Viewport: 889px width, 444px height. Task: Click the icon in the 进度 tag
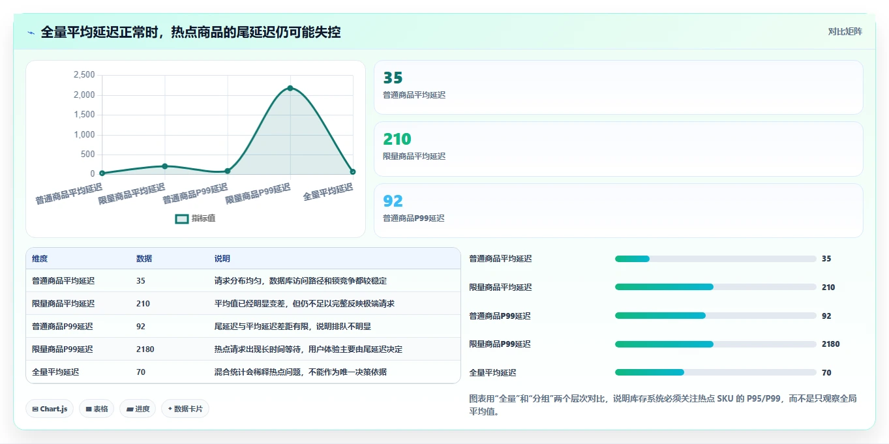[x=130, y=409]
